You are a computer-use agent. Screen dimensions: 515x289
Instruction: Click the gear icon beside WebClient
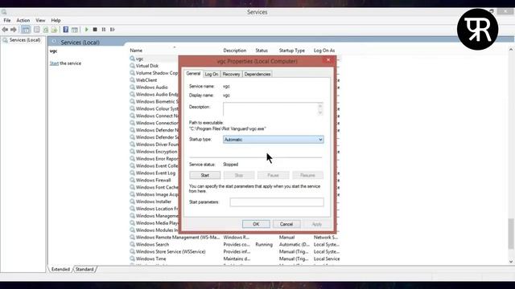pyautogui.click(x=132, y=80)
